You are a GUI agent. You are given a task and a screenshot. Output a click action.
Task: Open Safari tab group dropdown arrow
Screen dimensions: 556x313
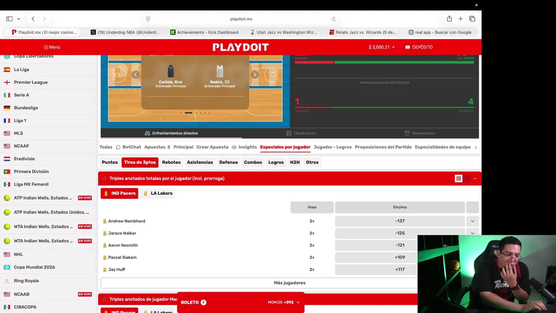tap(19, 19)
